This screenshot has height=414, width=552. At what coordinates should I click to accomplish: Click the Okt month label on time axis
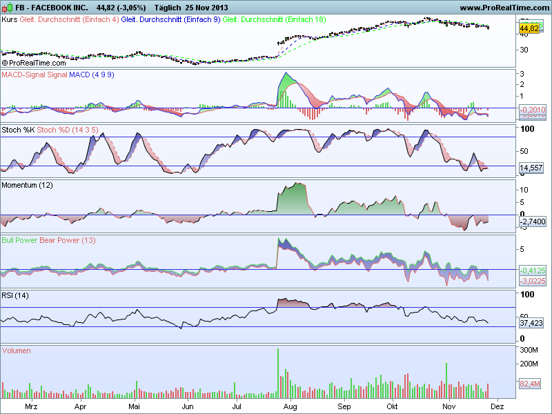point(392,406)
